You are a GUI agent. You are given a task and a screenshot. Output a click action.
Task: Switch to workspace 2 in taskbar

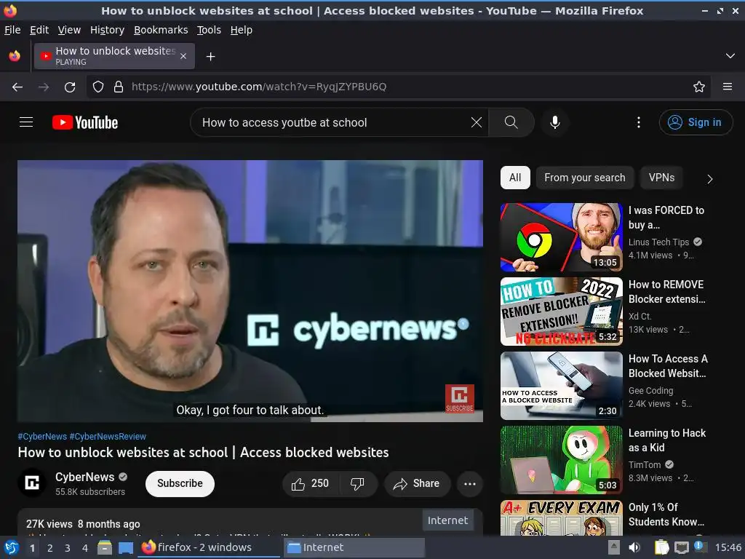click(x=50, y=548)
